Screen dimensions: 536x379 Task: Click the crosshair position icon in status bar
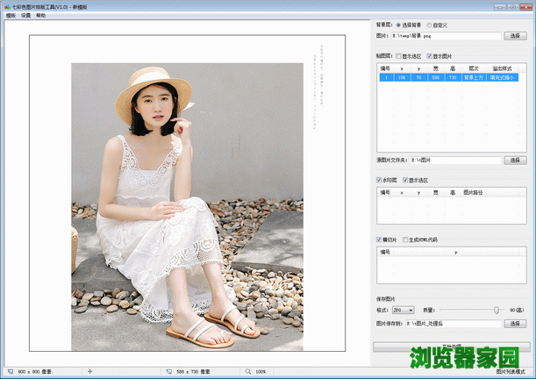point(90,372)
